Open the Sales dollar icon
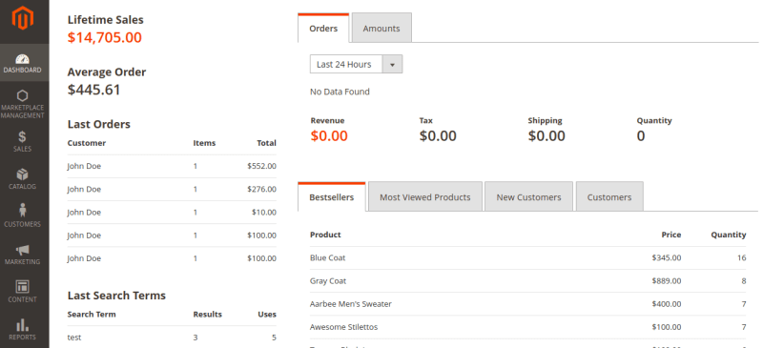Viewport: 763px width, 348px height. [x=22, y=136]
